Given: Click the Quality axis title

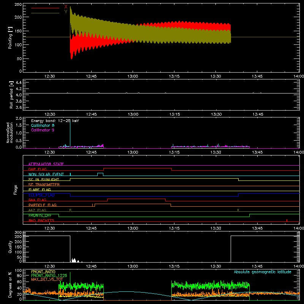Looking at the screenshot, I should 10,247.
